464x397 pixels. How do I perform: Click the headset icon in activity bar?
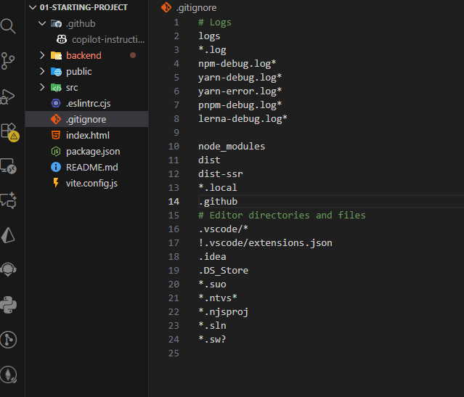pos(9,269)
